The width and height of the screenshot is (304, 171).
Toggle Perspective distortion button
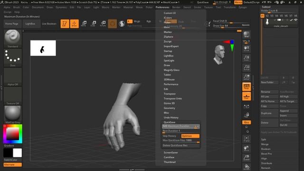point(247,86)
